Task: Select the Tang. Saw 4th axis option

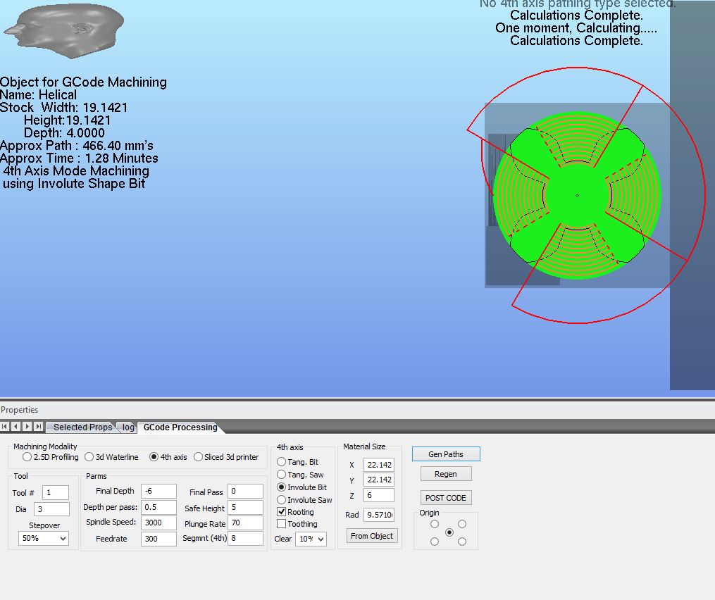Action: [x=282, y=475]
